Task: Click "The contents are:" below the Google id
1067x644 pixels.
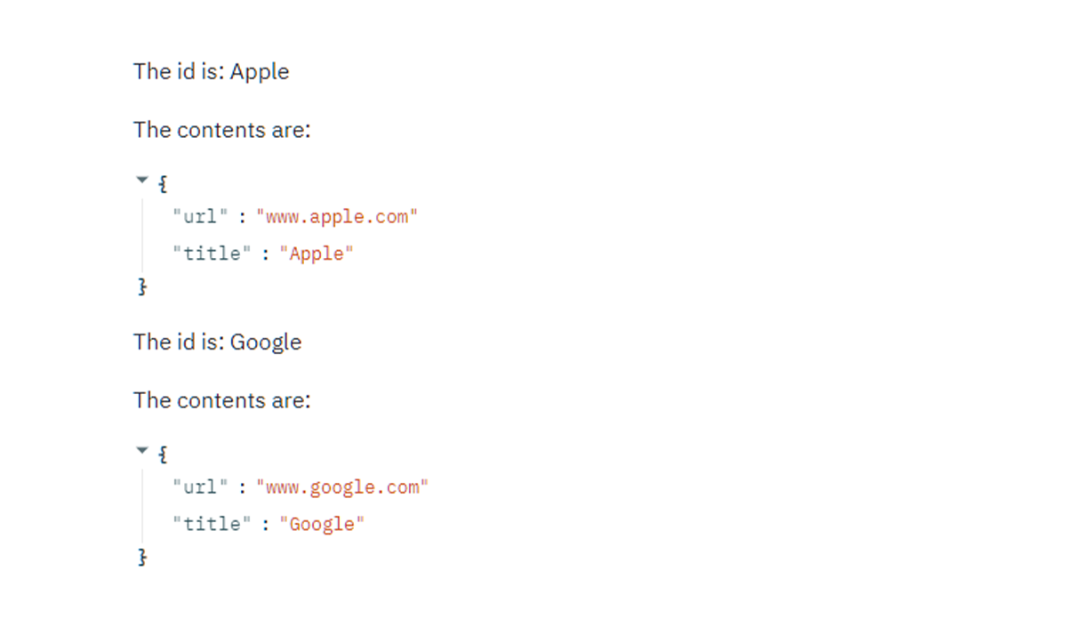Action: [222, 400]
